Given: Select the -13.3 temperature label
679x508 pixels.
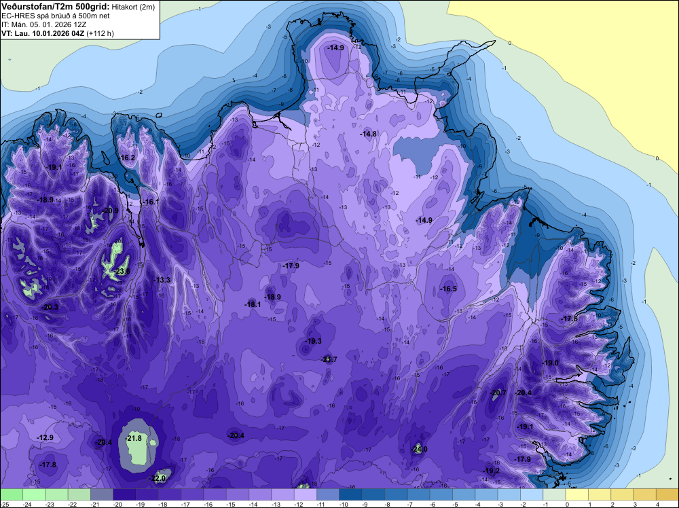Looking at the screenshot, I should 162,280.
